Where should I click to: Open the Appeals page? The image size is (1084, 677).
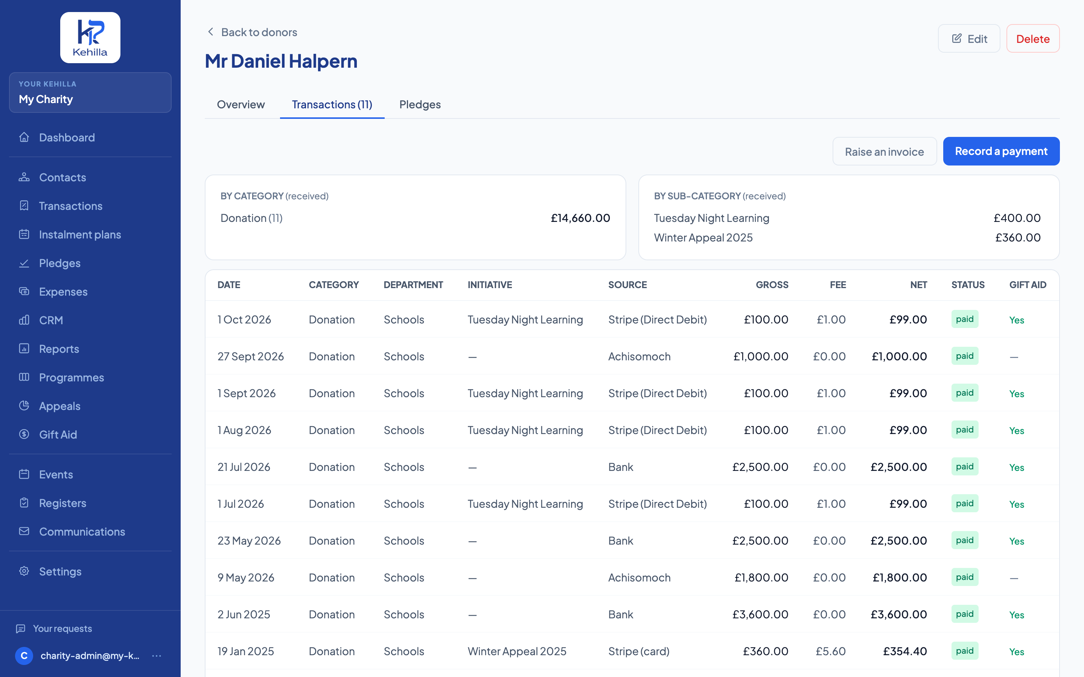(90, 406)
